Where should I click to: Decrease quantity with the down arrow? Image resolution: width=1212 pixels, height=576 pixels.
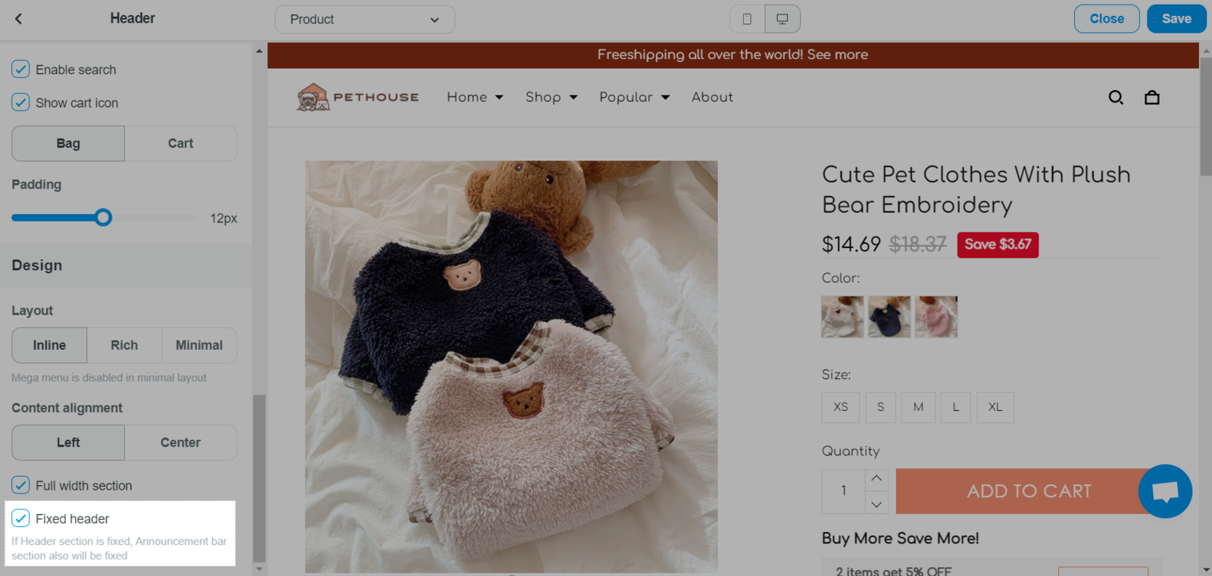(x=876, y=503)
